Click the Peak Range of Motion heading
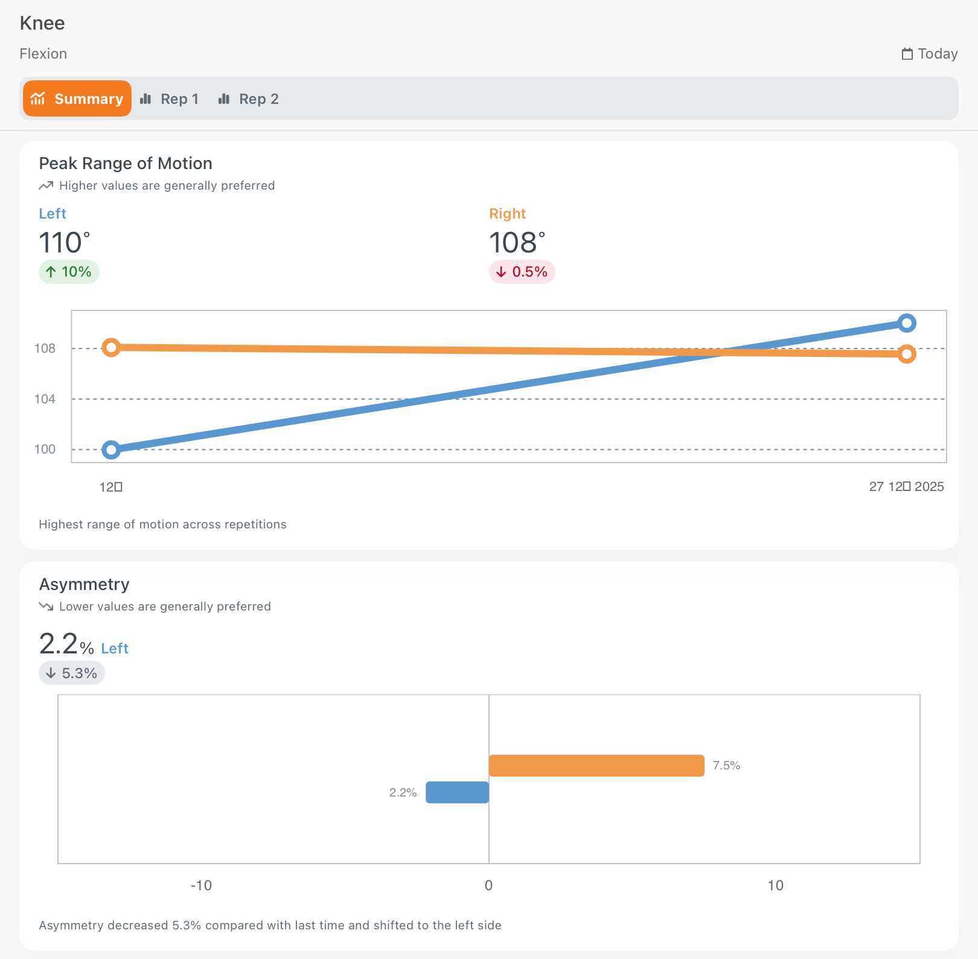Image resolution: width=978 pixels, height=959 pixels. (126, 164)
